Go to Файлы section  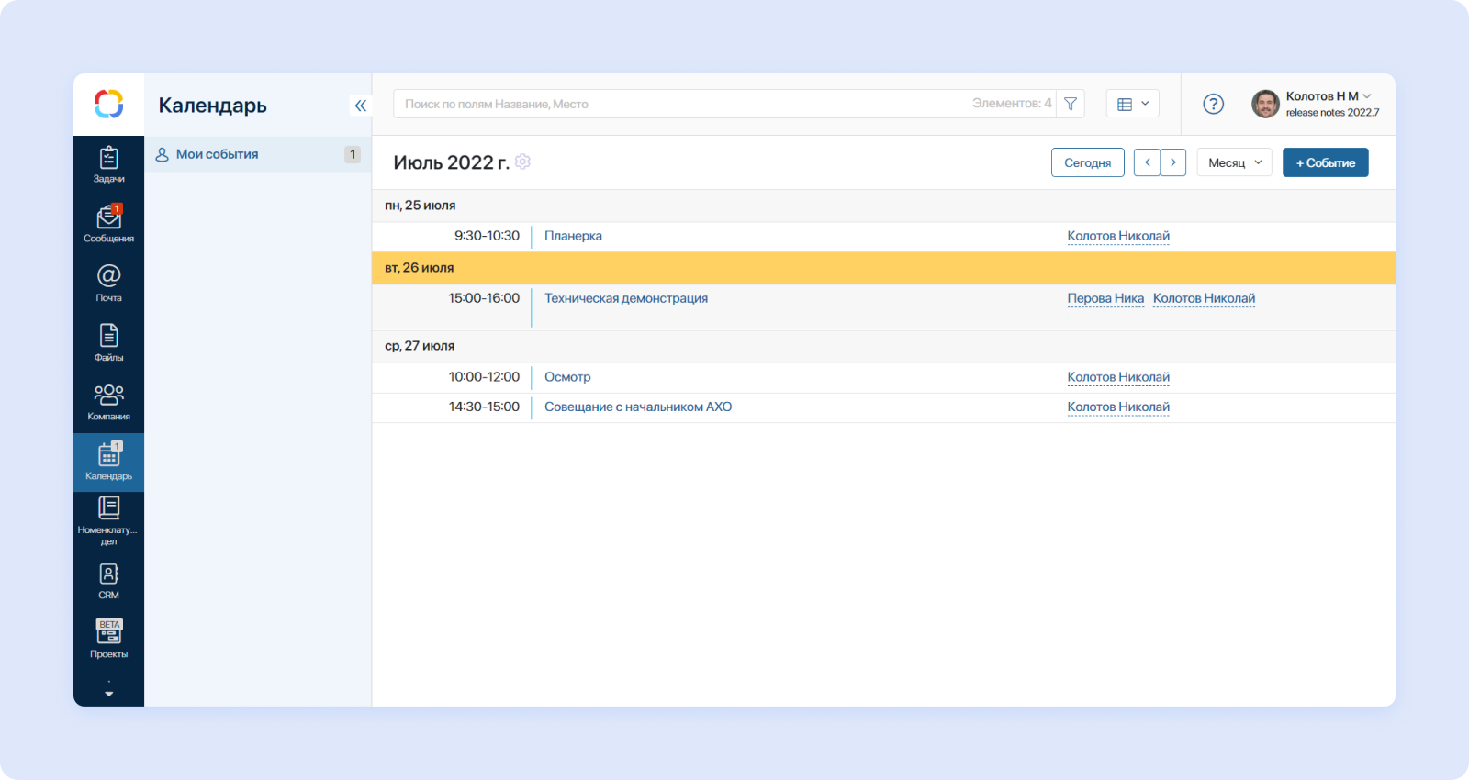click(x=108, y=342)
